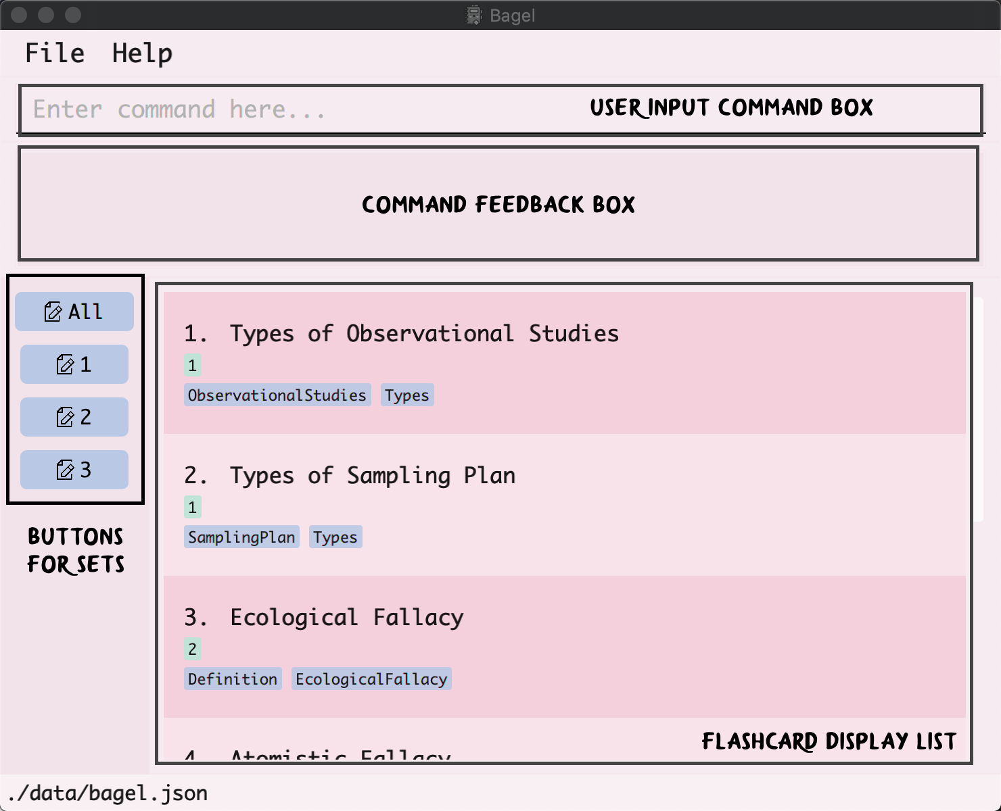The width and height of the screenshot is (1001, 811).
Task: Click the edit icon on set 3 button
Action: click(65, 470)
